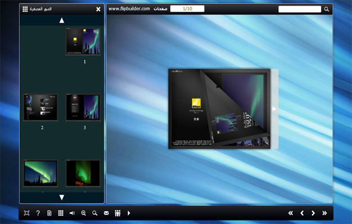The width and height of the screenshot is (352, 224).
Task: Open page 2 thumbnail
Action: coord(40,107)
